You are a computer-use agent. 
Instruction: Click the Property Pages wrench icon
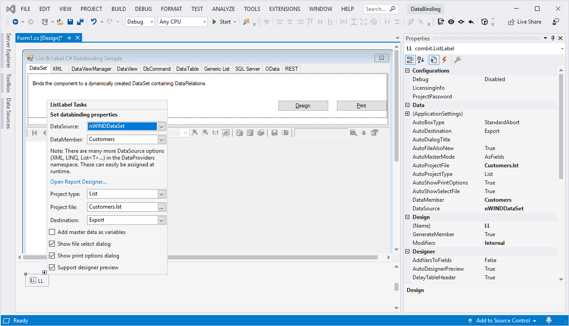click(457, 59)
